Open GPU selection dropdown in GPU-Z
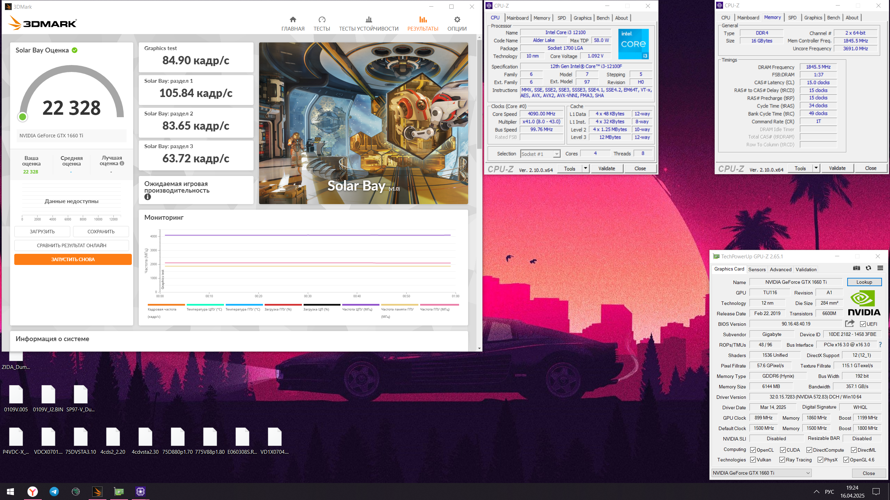This screenshot has height=500, width=890. pyautogui.click(x=761, y=473)
